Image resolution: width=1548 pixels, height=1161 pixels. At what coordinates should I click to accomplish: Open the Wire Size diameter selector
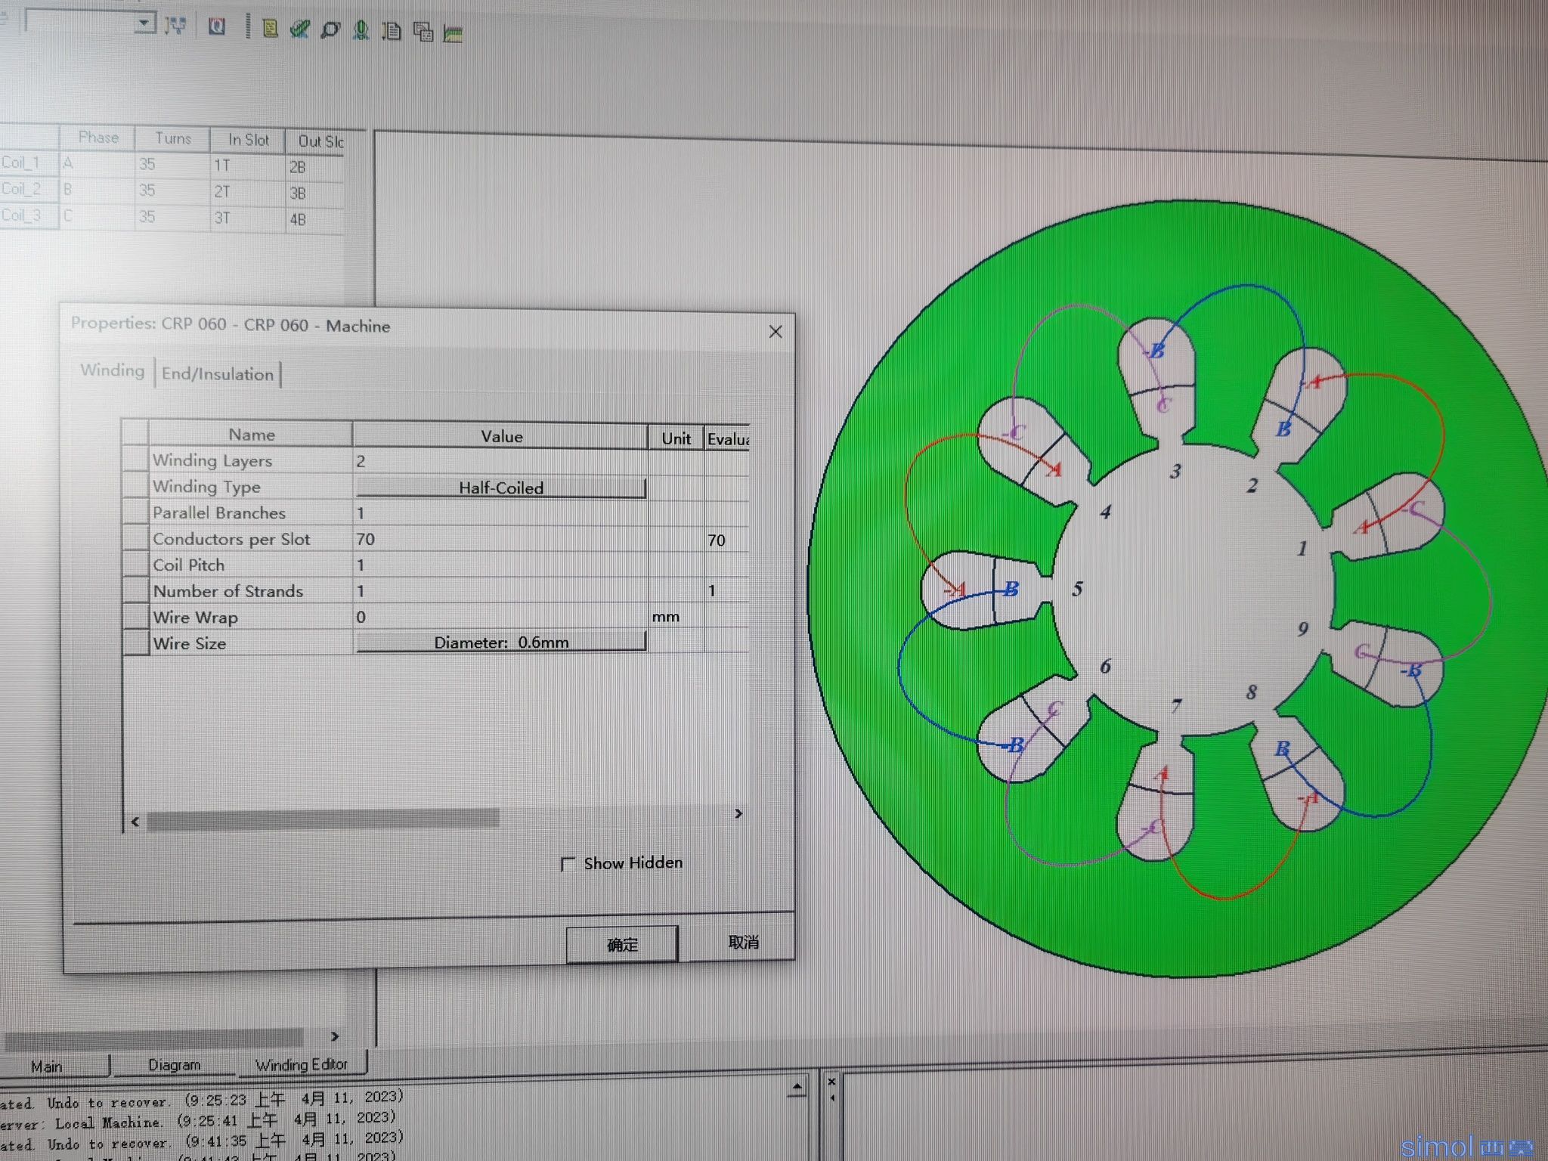point(501,642)
